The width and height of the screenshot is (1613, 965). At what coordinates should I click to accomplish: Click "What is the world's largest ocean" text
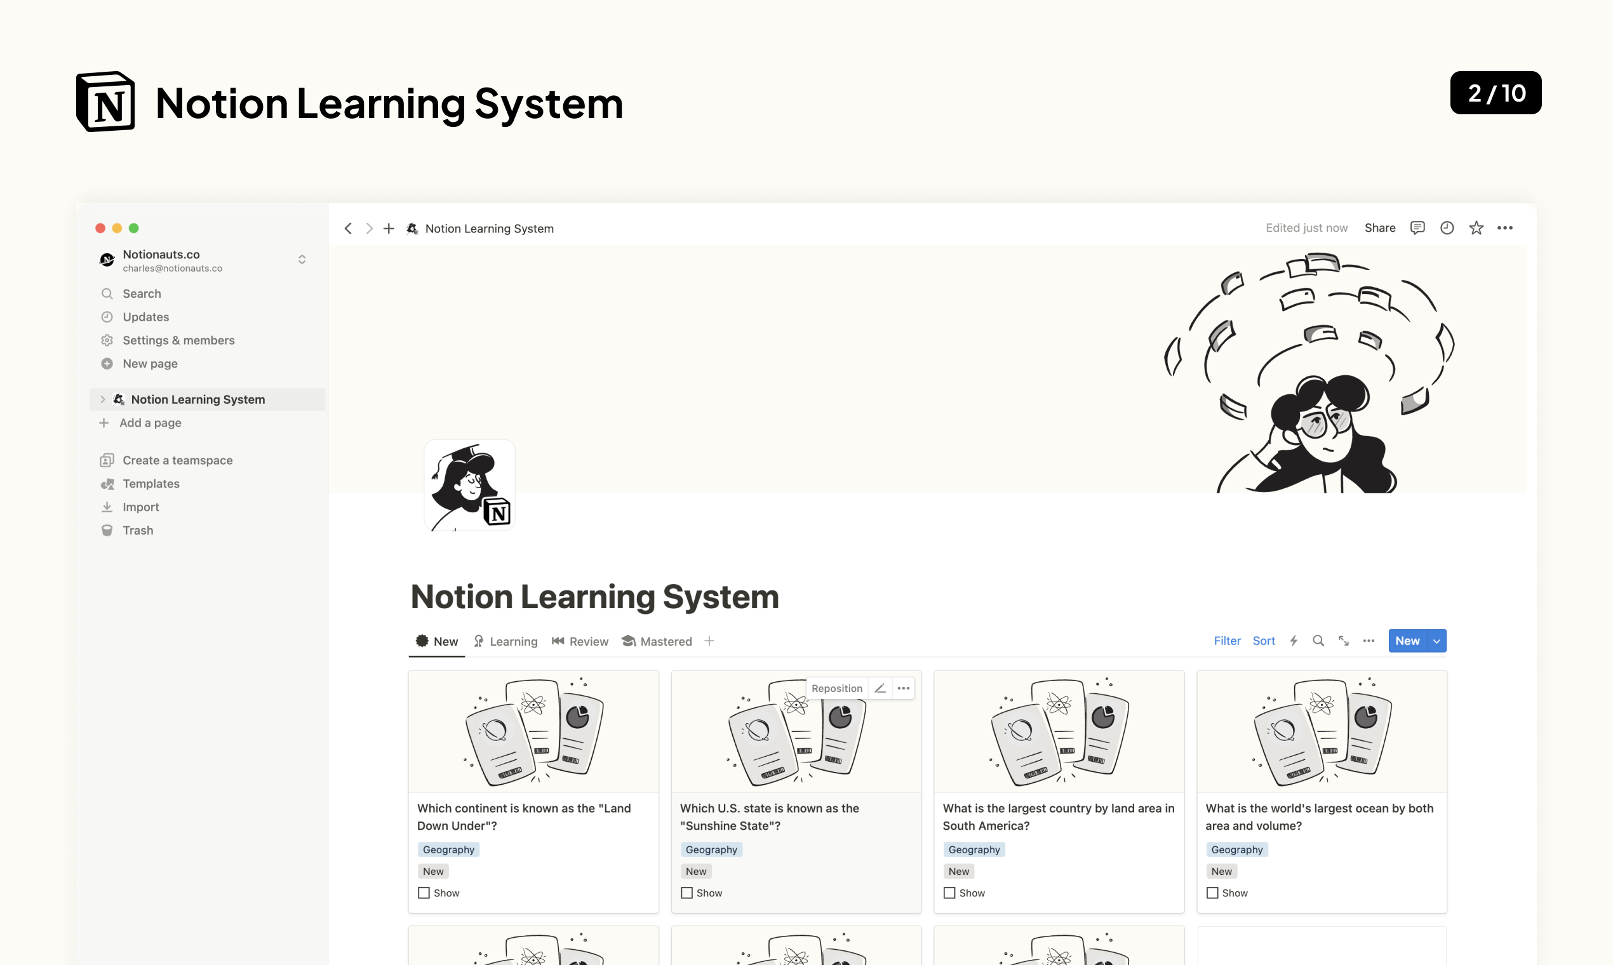(1319, 816)
